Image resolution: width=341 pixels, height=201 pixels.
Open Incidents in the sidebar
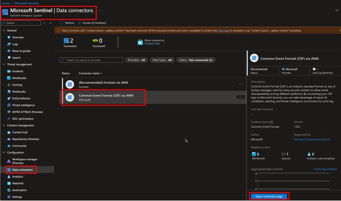18,71
